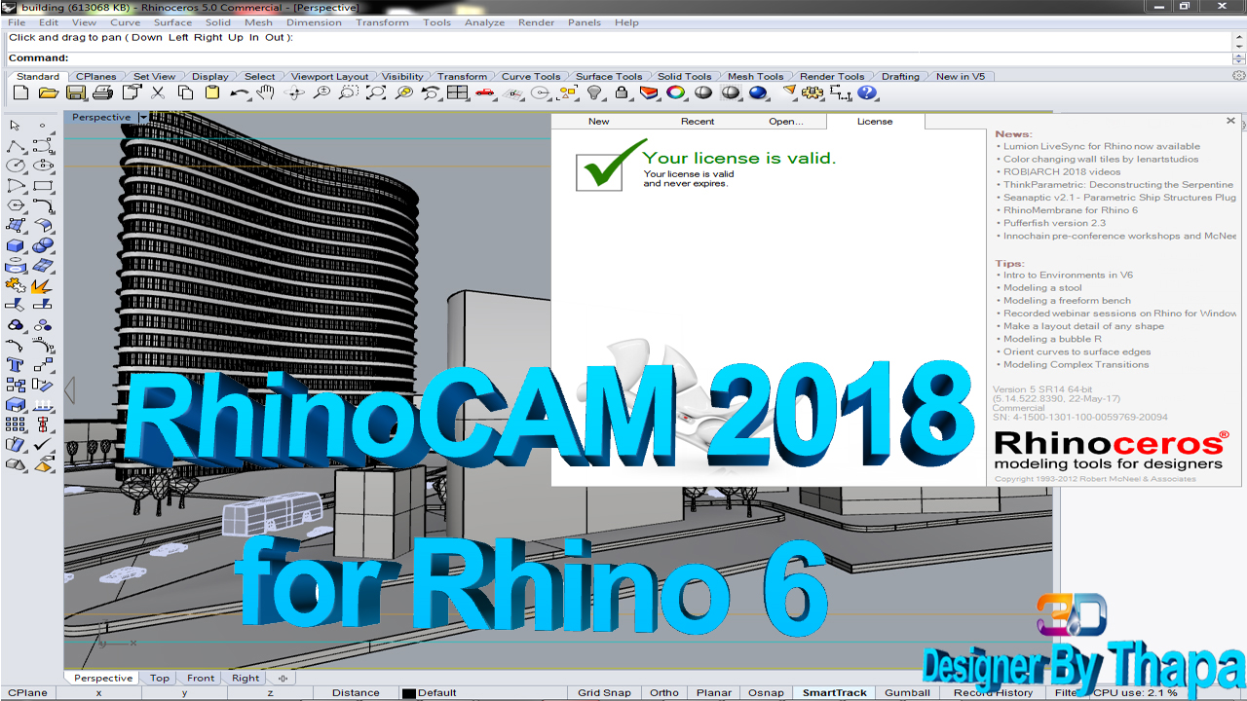Select the Zoom Window icon

point(349,93)
